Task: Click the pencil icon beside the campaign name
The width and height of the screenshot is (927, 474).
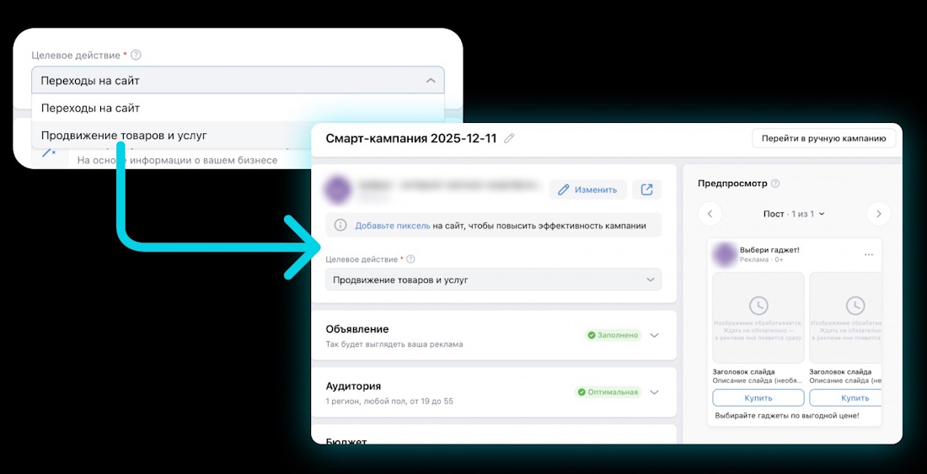Action: click(509, 139)
